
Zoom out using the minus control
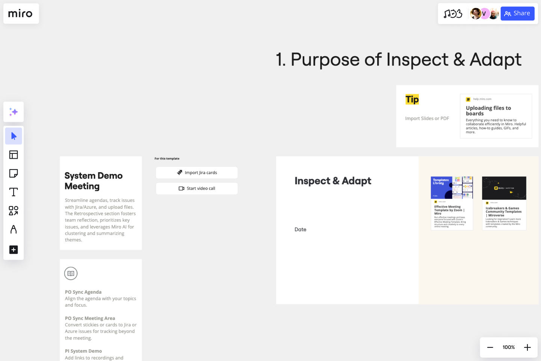coord(490,347)
